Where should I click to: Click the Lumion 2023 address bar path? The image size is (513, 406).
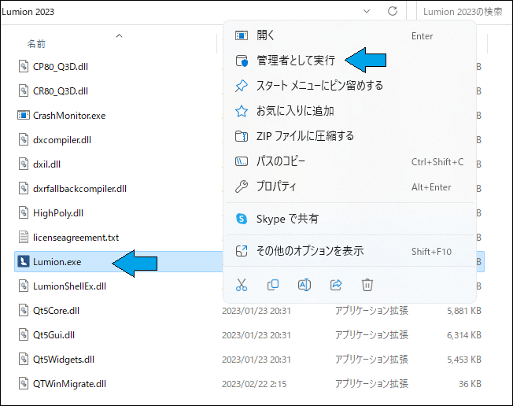pyautogui.click(x=28, y=12)
